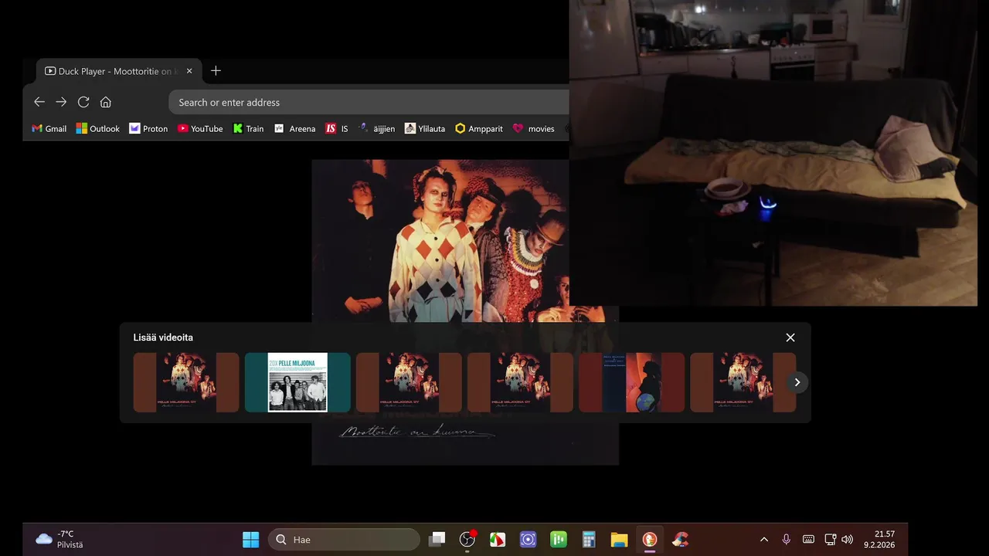Open the Proton bookmark

click(x=148, y=129)
